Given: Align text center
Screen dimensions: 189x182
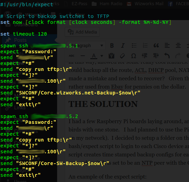Looking at the screenshot, I should point(178,46).
